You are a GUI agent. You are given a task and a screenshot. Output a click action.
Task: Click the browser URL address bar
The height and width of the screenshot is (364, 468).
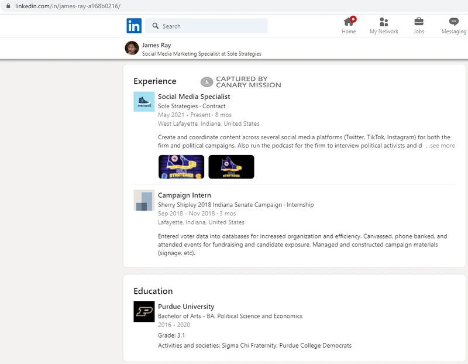click(x=234, y=6)
